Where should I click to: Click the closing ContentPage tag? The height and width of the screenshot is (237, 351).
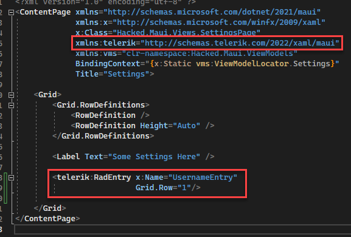point(47,218)
